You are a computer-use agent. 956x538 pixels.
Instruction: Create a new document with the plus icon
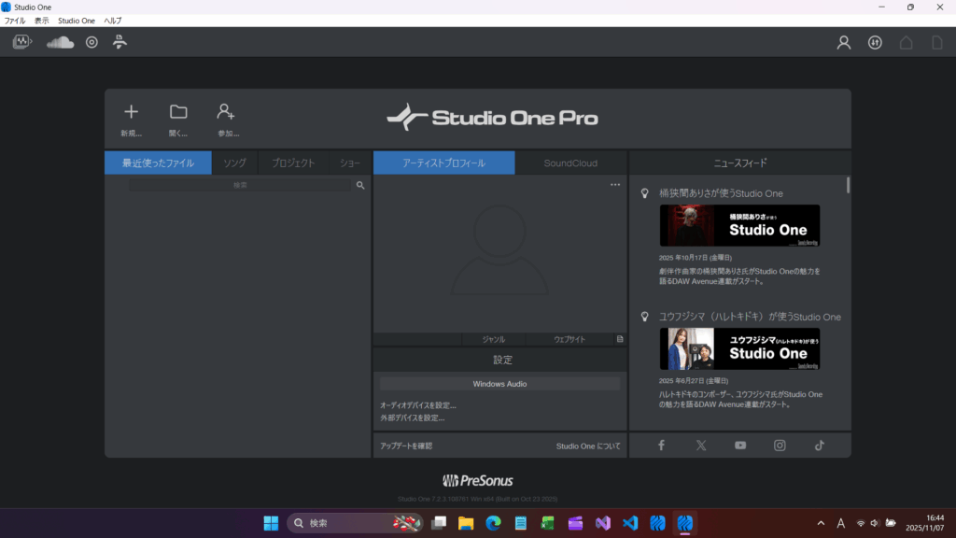(131, 113)
